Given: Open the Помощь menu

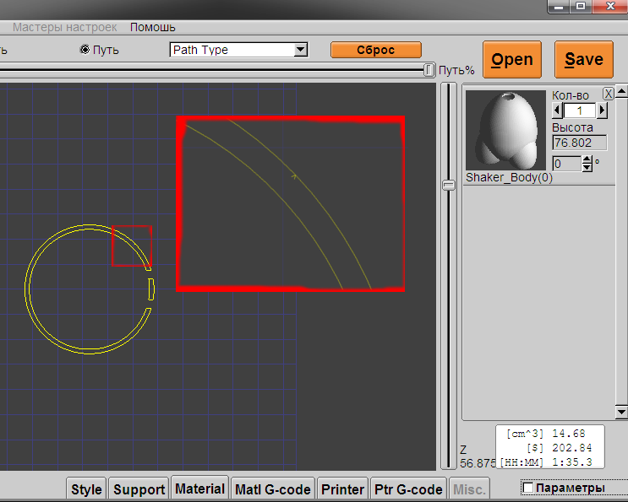Looking at the screenshot, I should pos(152,27).
